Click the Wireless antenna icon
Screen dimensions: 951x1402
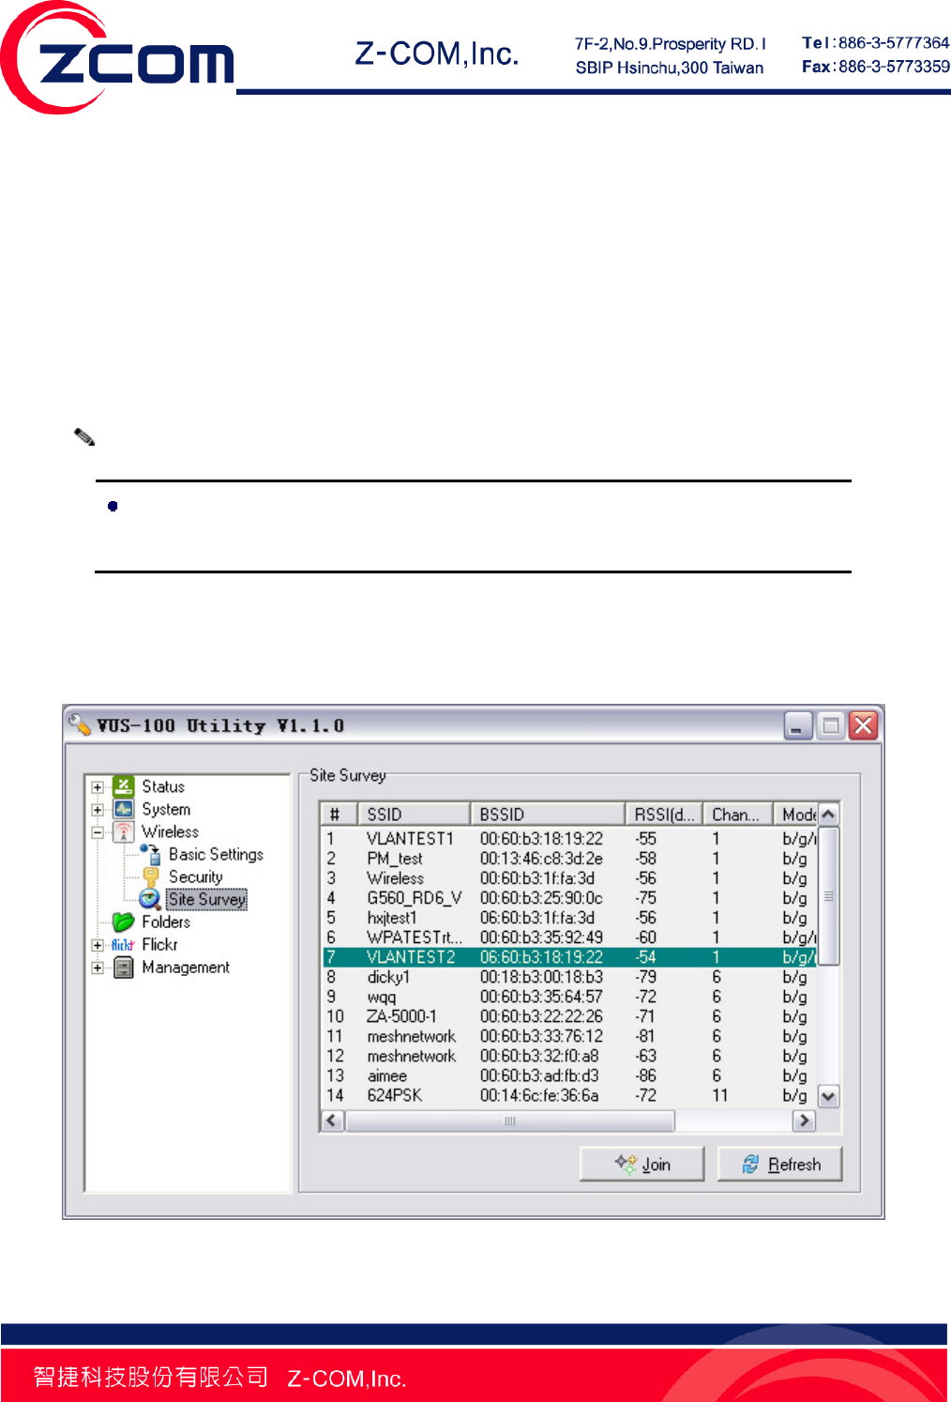[124, 831]
